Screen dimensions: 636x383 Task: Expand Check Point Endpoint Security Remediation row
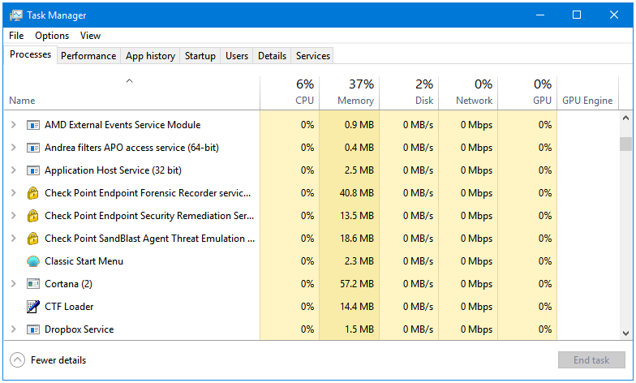point(13,216)
